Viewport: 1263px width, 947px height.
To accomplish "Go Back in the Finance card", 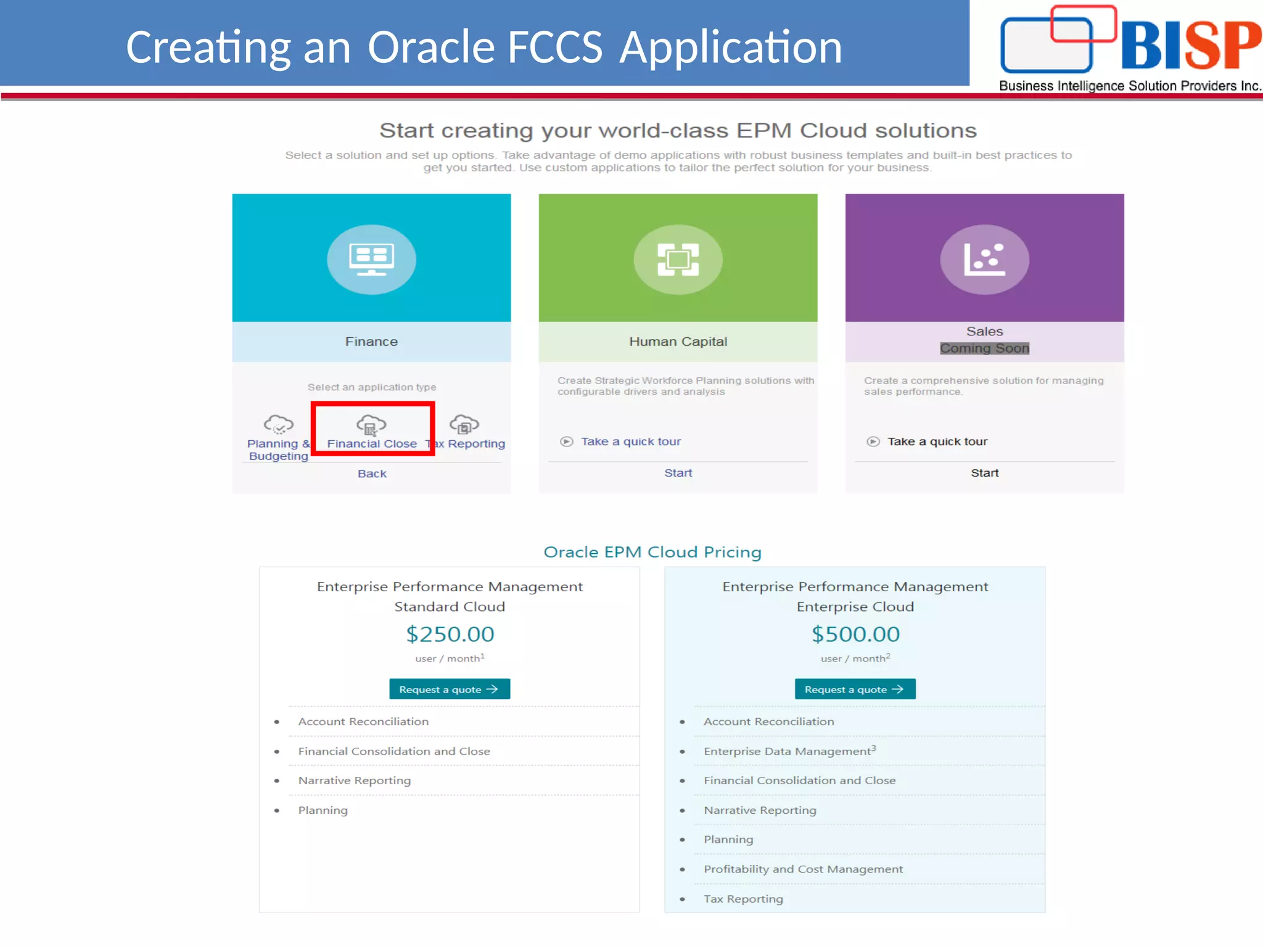I will click(x=372, y=473).
